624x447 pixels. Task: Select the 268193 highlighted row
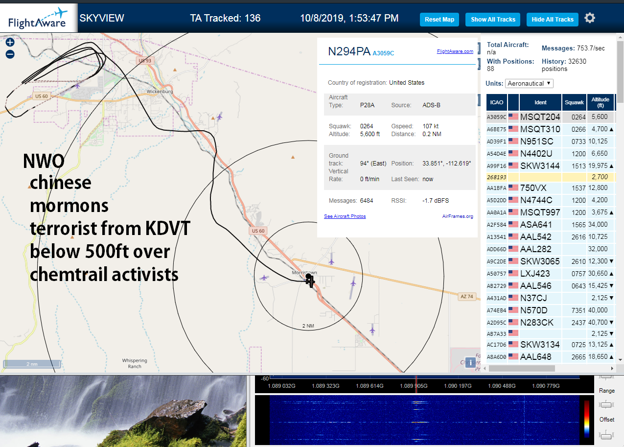(551, 177)
